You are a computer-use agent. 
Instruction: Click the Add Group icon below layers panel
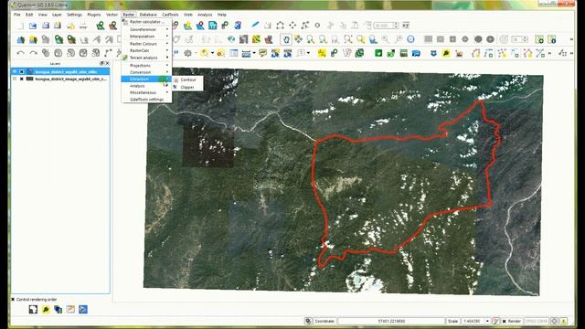coord(33,309)
